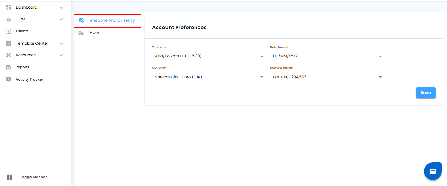Expand the Resources menu chevron

61,55
